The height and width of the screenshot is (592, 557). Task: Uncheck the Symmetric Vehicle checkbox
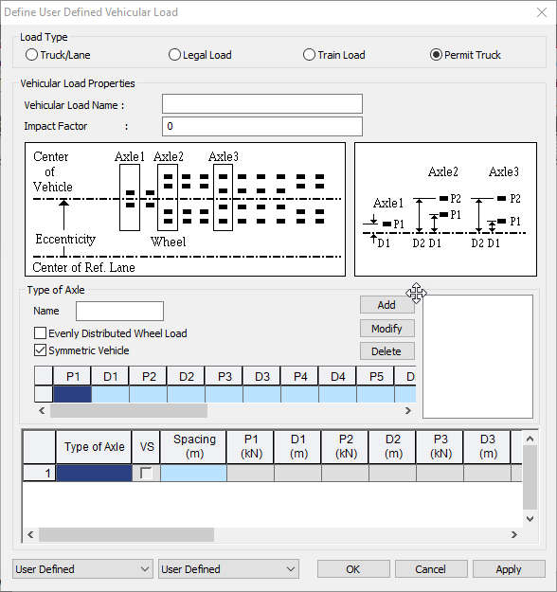click(40, 350)
